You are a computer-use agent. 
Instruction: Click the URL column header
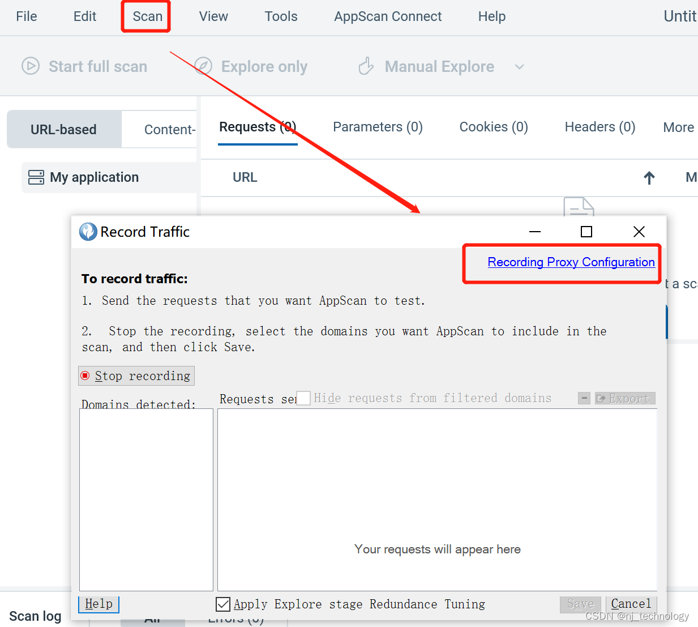245,177
